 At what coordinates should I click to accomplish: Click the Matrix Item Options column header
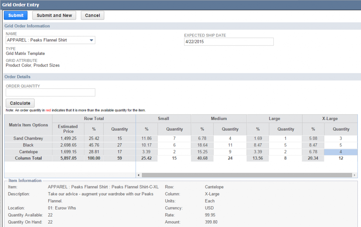pyautogui.click(x=28, y=125)
